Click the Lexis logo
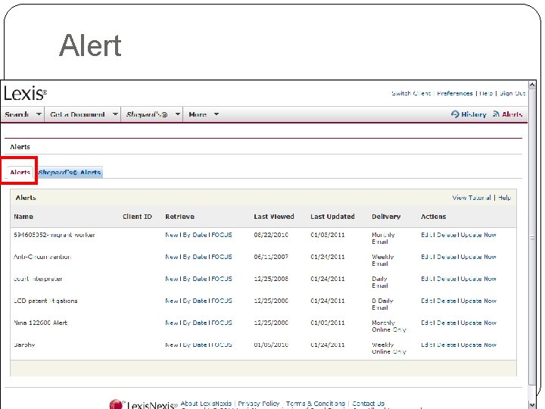This screenshot has width=545, height=409. [25, 93]
